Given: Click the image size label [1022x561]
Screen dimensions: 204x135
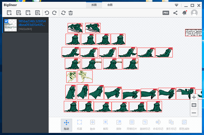Looking at the screenshot, I should click(x=25, y=29).
